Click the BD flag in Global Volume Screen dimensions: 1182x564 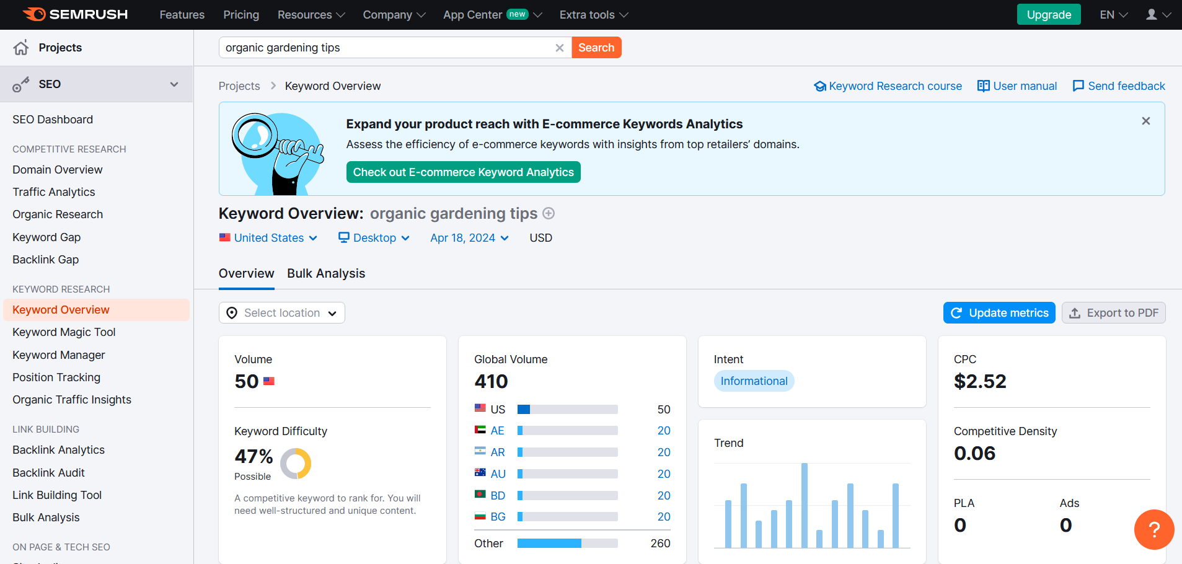pyautogui.click(x=480, y=495)
